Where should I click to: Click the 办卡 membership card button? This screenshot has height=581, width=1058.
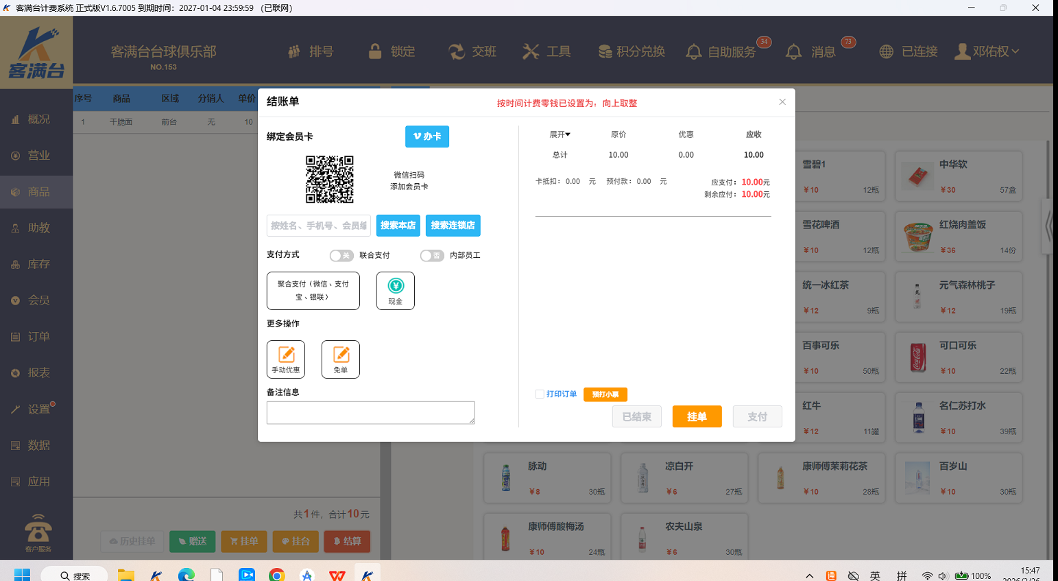click(x=426, y=137)
